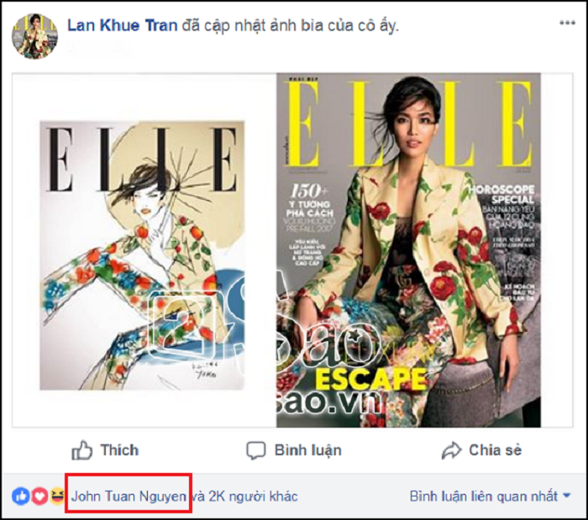Click the Horoscope Special text on cover
This screenshot has height=520, width=588.
coord(501,194)
